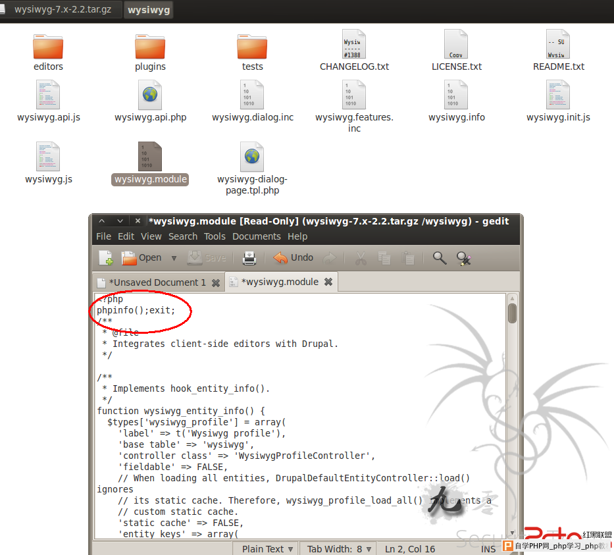The image size is (614, 555).
Task: Select the wysiwyg.api.js file icon
Action: click(48, 95)
